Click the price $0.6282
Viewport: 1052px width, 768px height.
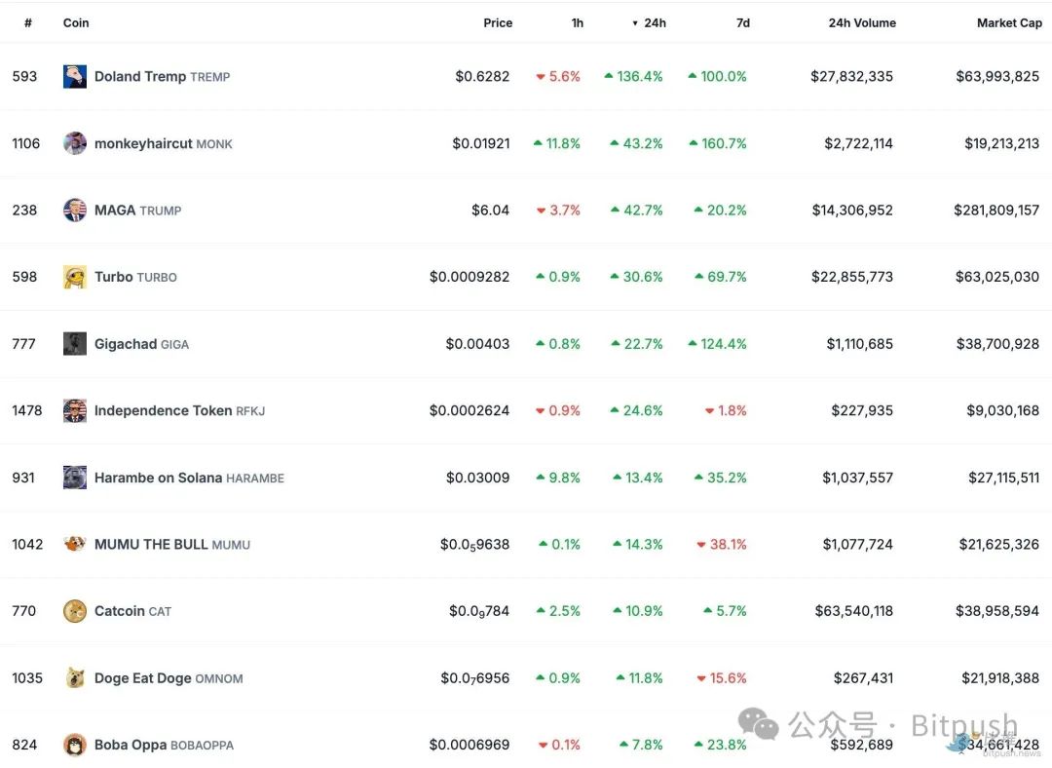pyautogui.click(x=482, y=77)
